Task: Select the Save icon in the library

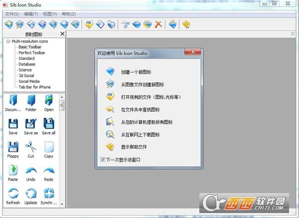Action: click(13, 127)
